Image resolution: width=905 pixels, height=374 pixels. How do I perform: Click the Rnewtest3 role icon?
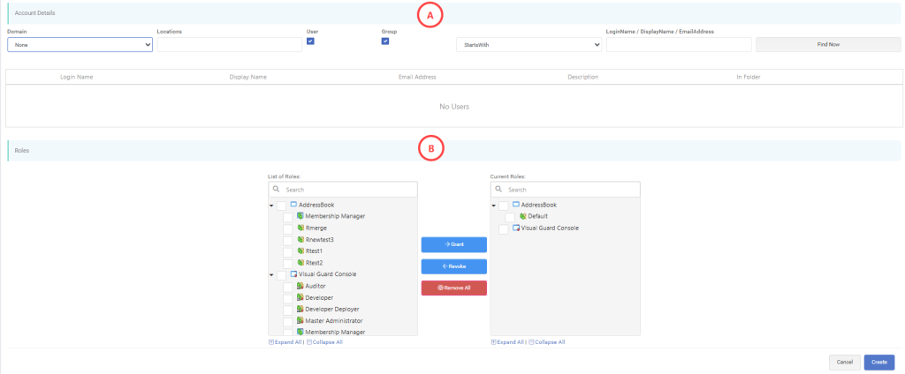[x=300, y=239]
